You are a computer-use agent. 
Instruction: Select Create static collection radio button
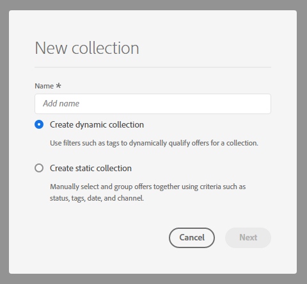(x=39, y=168)
